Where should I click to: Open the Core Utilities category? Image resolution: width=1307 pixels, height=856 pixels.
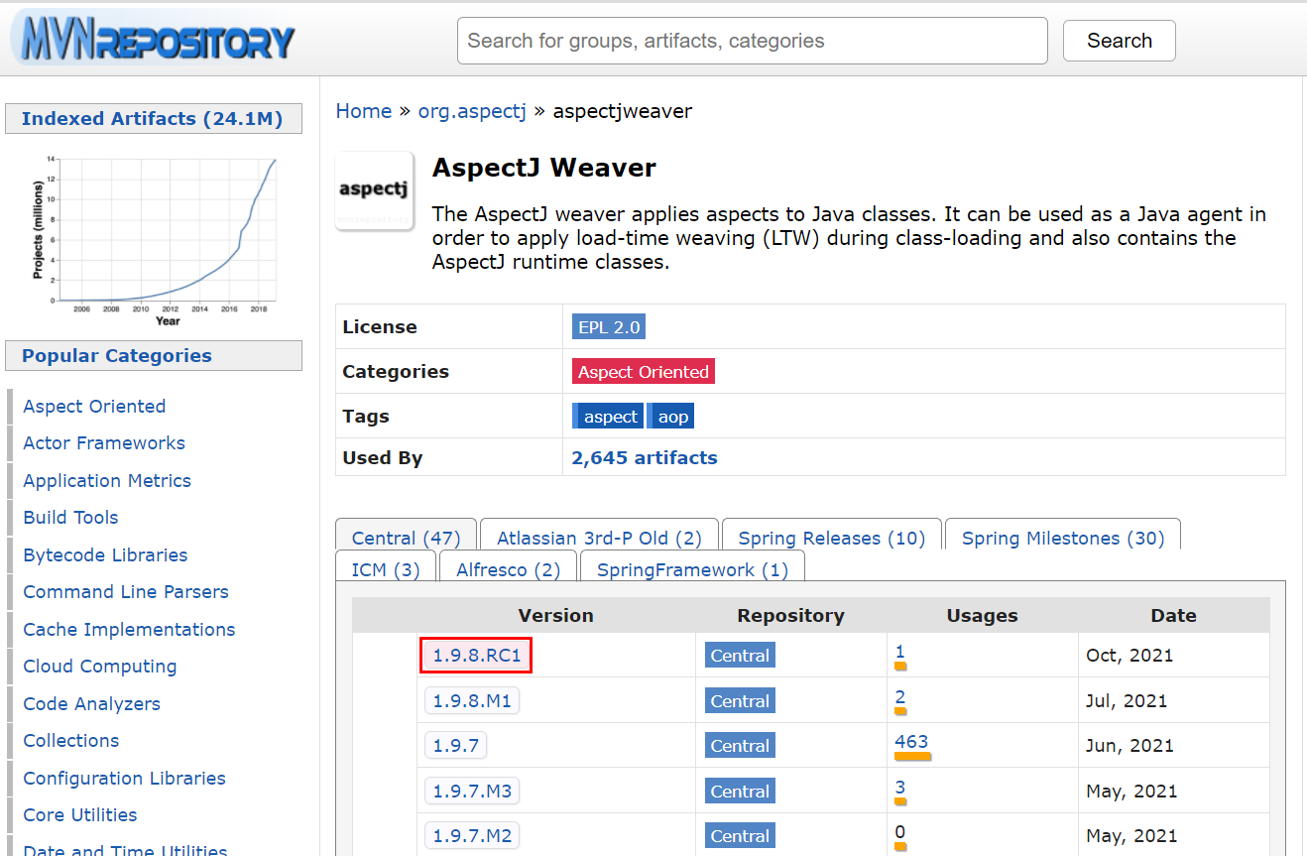pos(80,815)
